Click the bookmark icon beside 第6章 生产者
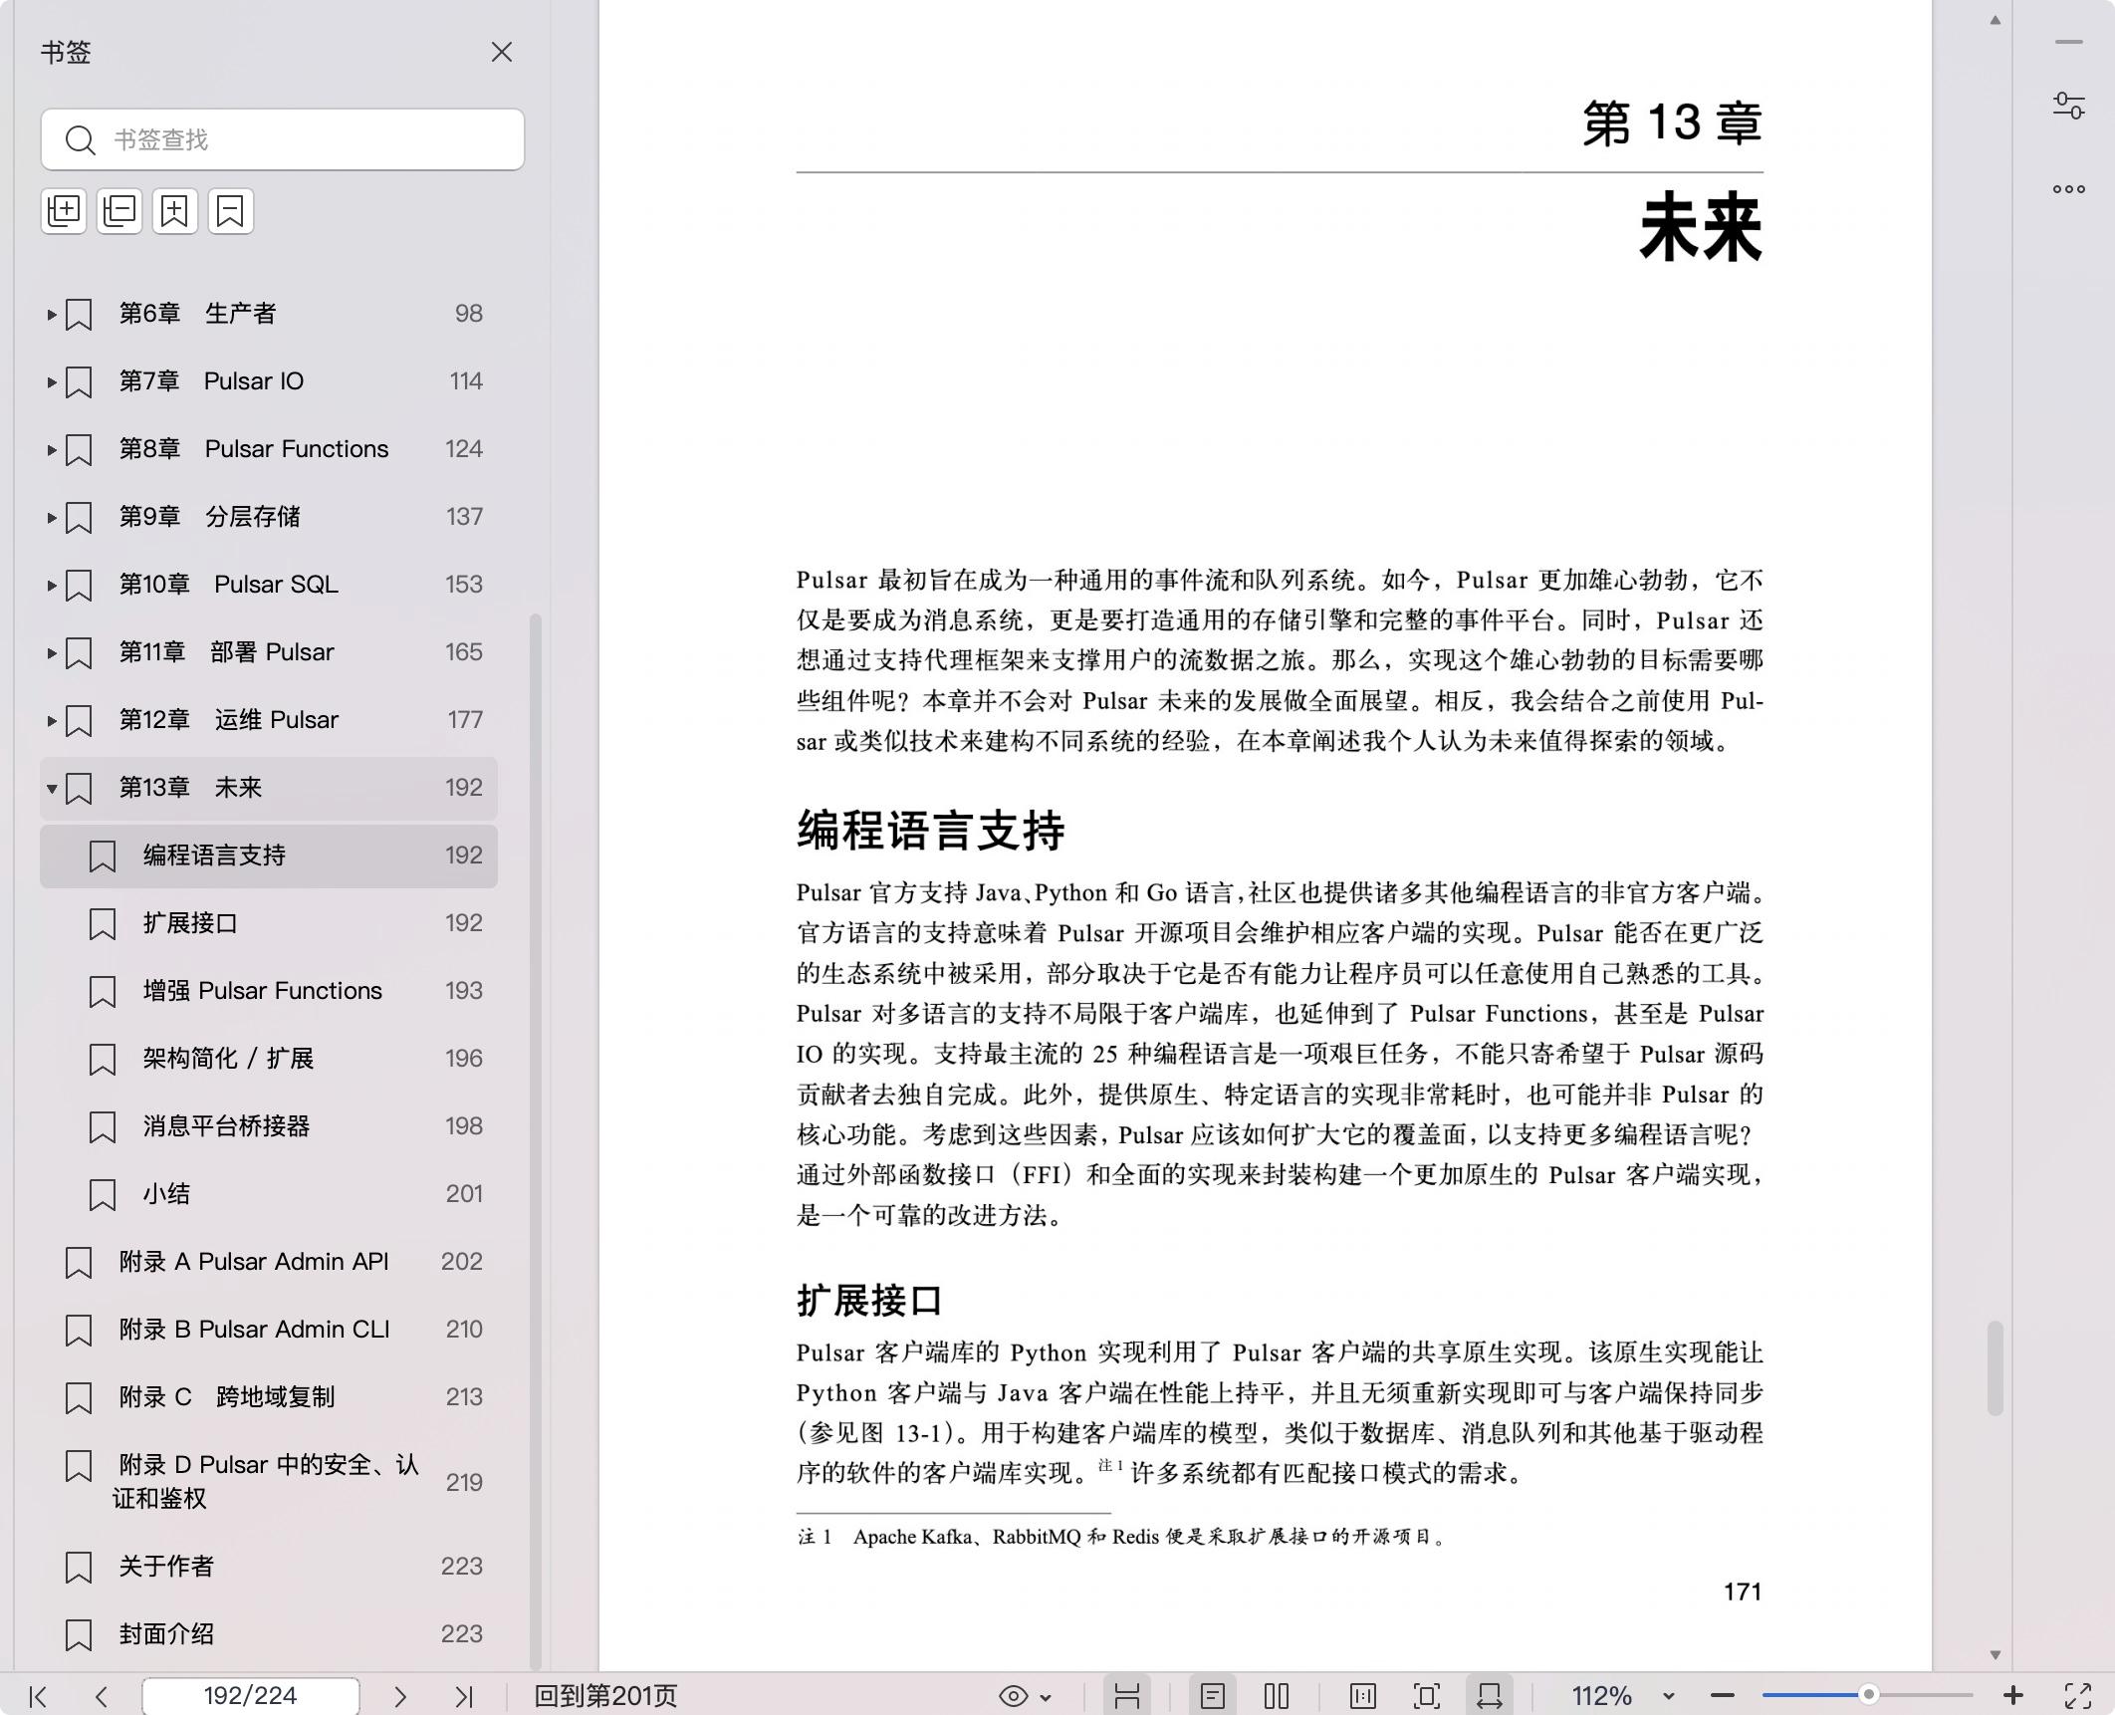This screenshot has width=2115, height=1715. [79, 315]
